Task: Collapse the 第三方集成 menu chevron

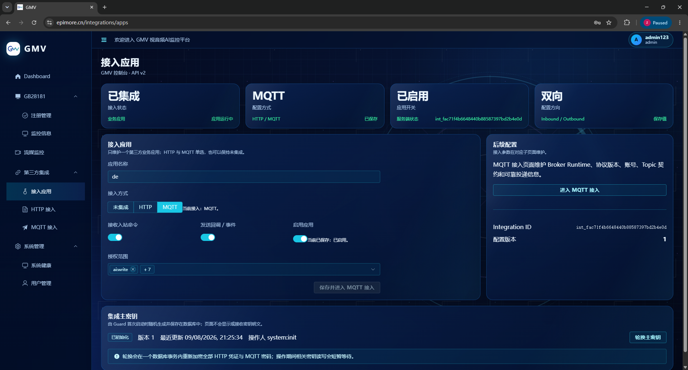Action: [76, 172]
